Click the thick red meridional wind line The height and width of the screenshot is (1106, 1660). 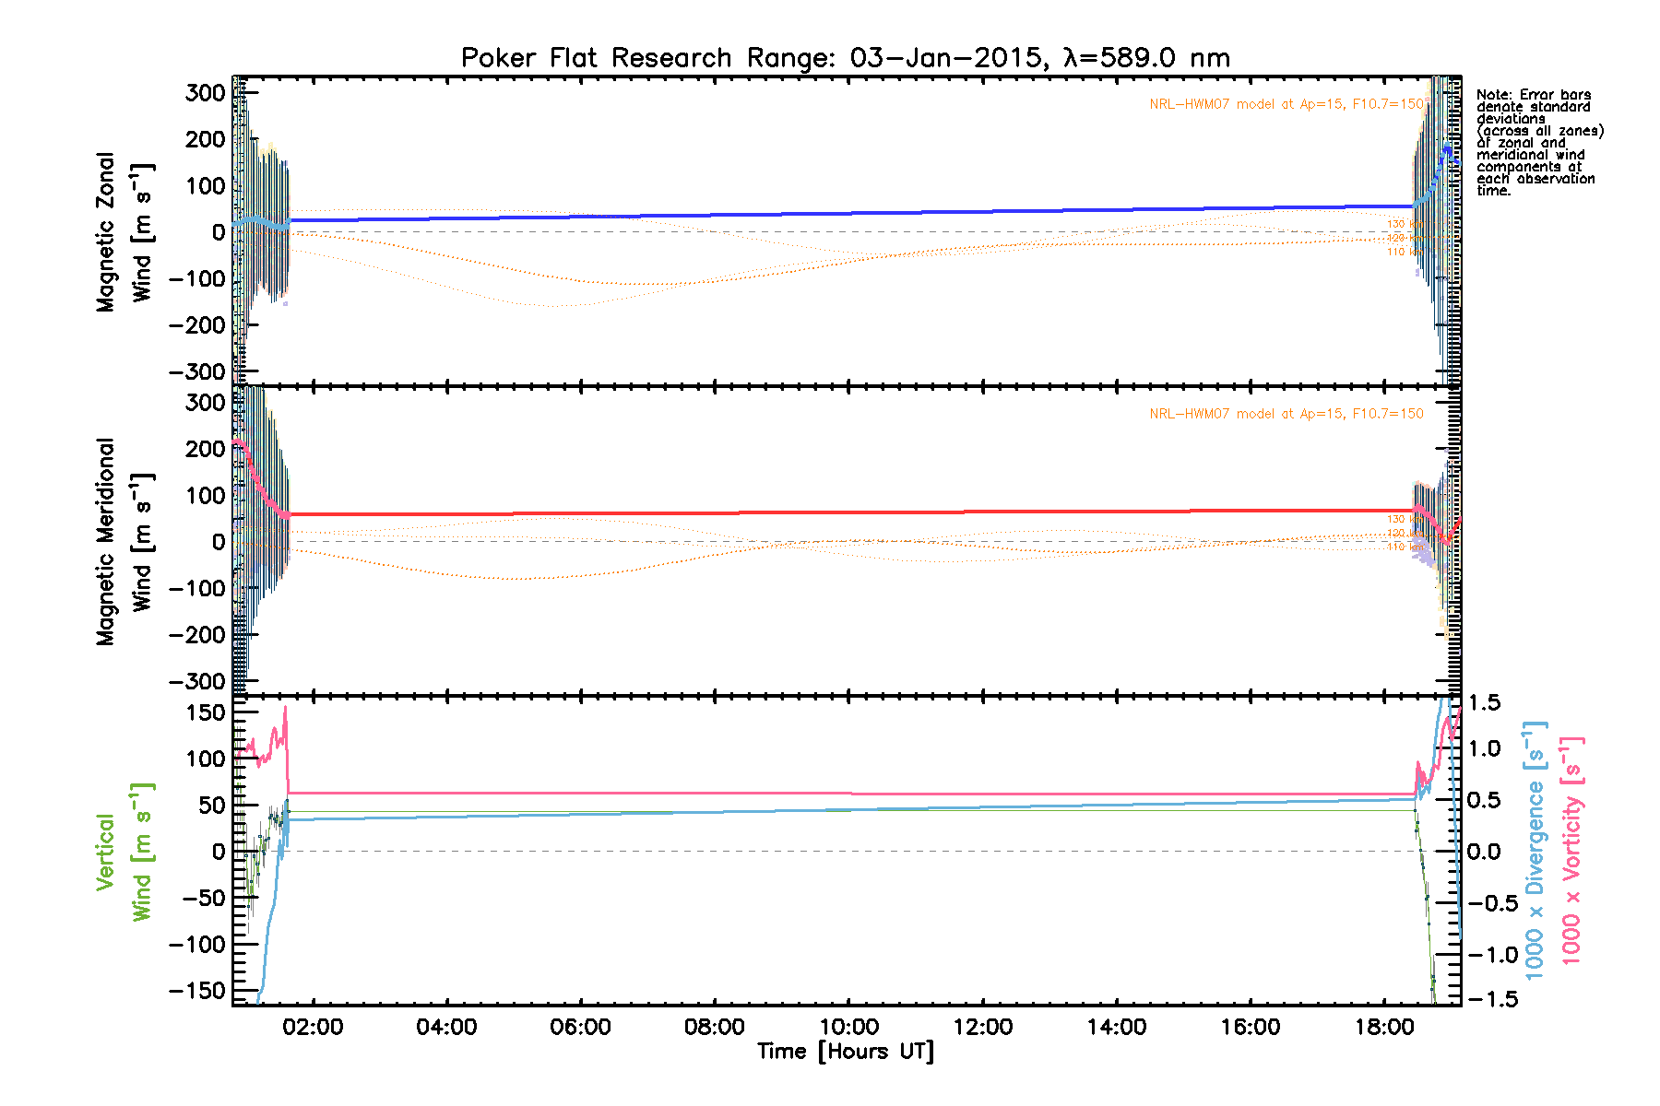coord(848,512)
